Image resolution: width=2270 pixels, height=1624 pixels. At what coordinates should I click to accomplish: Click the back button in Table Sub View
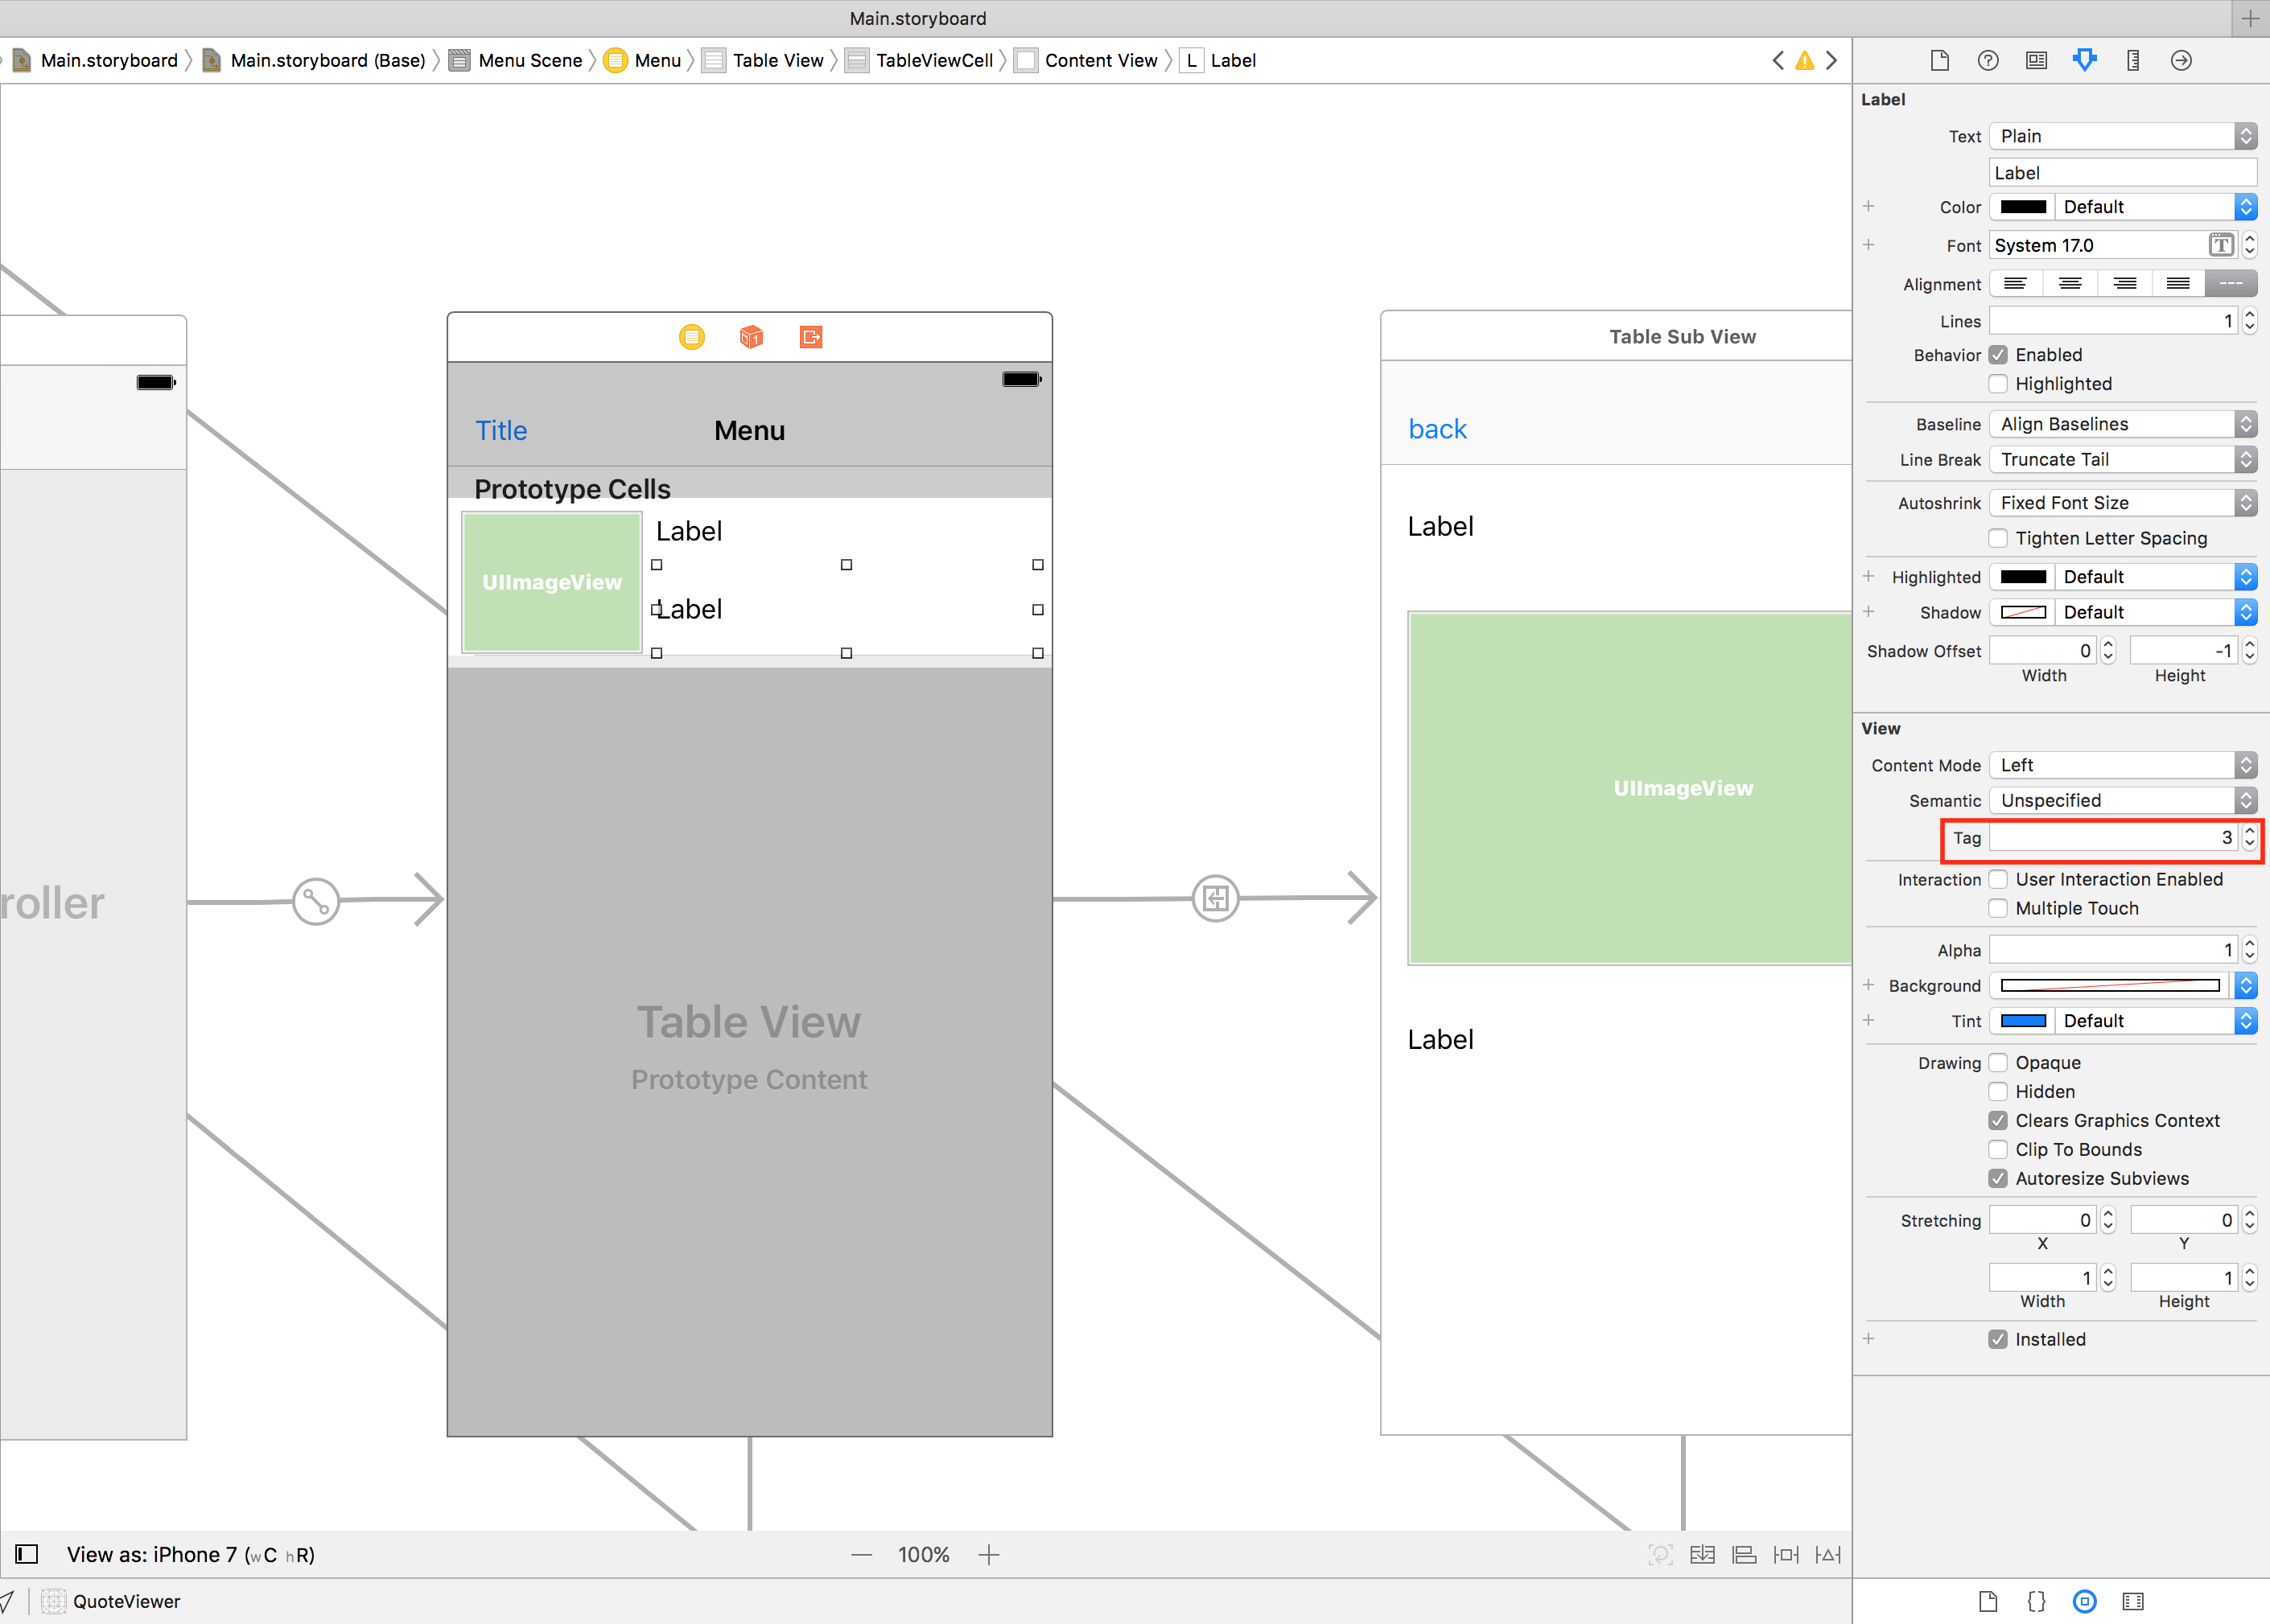coord(1438,429)
